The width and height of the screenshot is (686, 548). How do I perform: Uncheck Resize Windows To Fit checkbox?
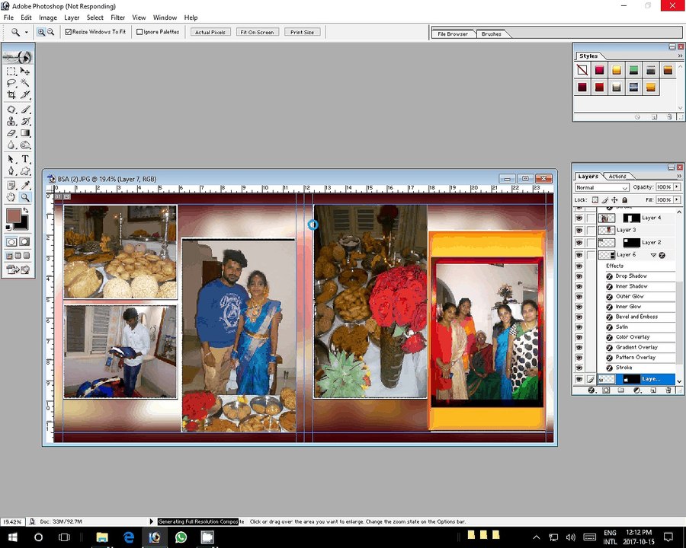point(69,32)
